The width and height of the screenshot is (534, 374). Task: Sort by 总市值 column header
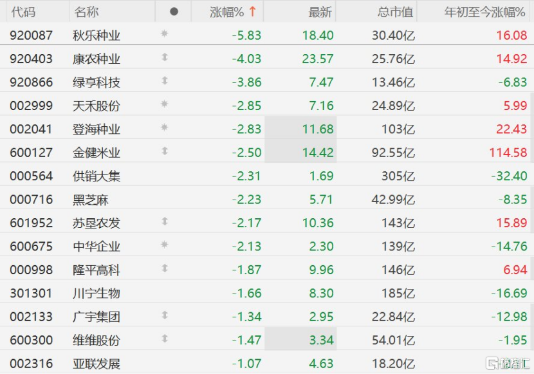(x=395, y=12)
